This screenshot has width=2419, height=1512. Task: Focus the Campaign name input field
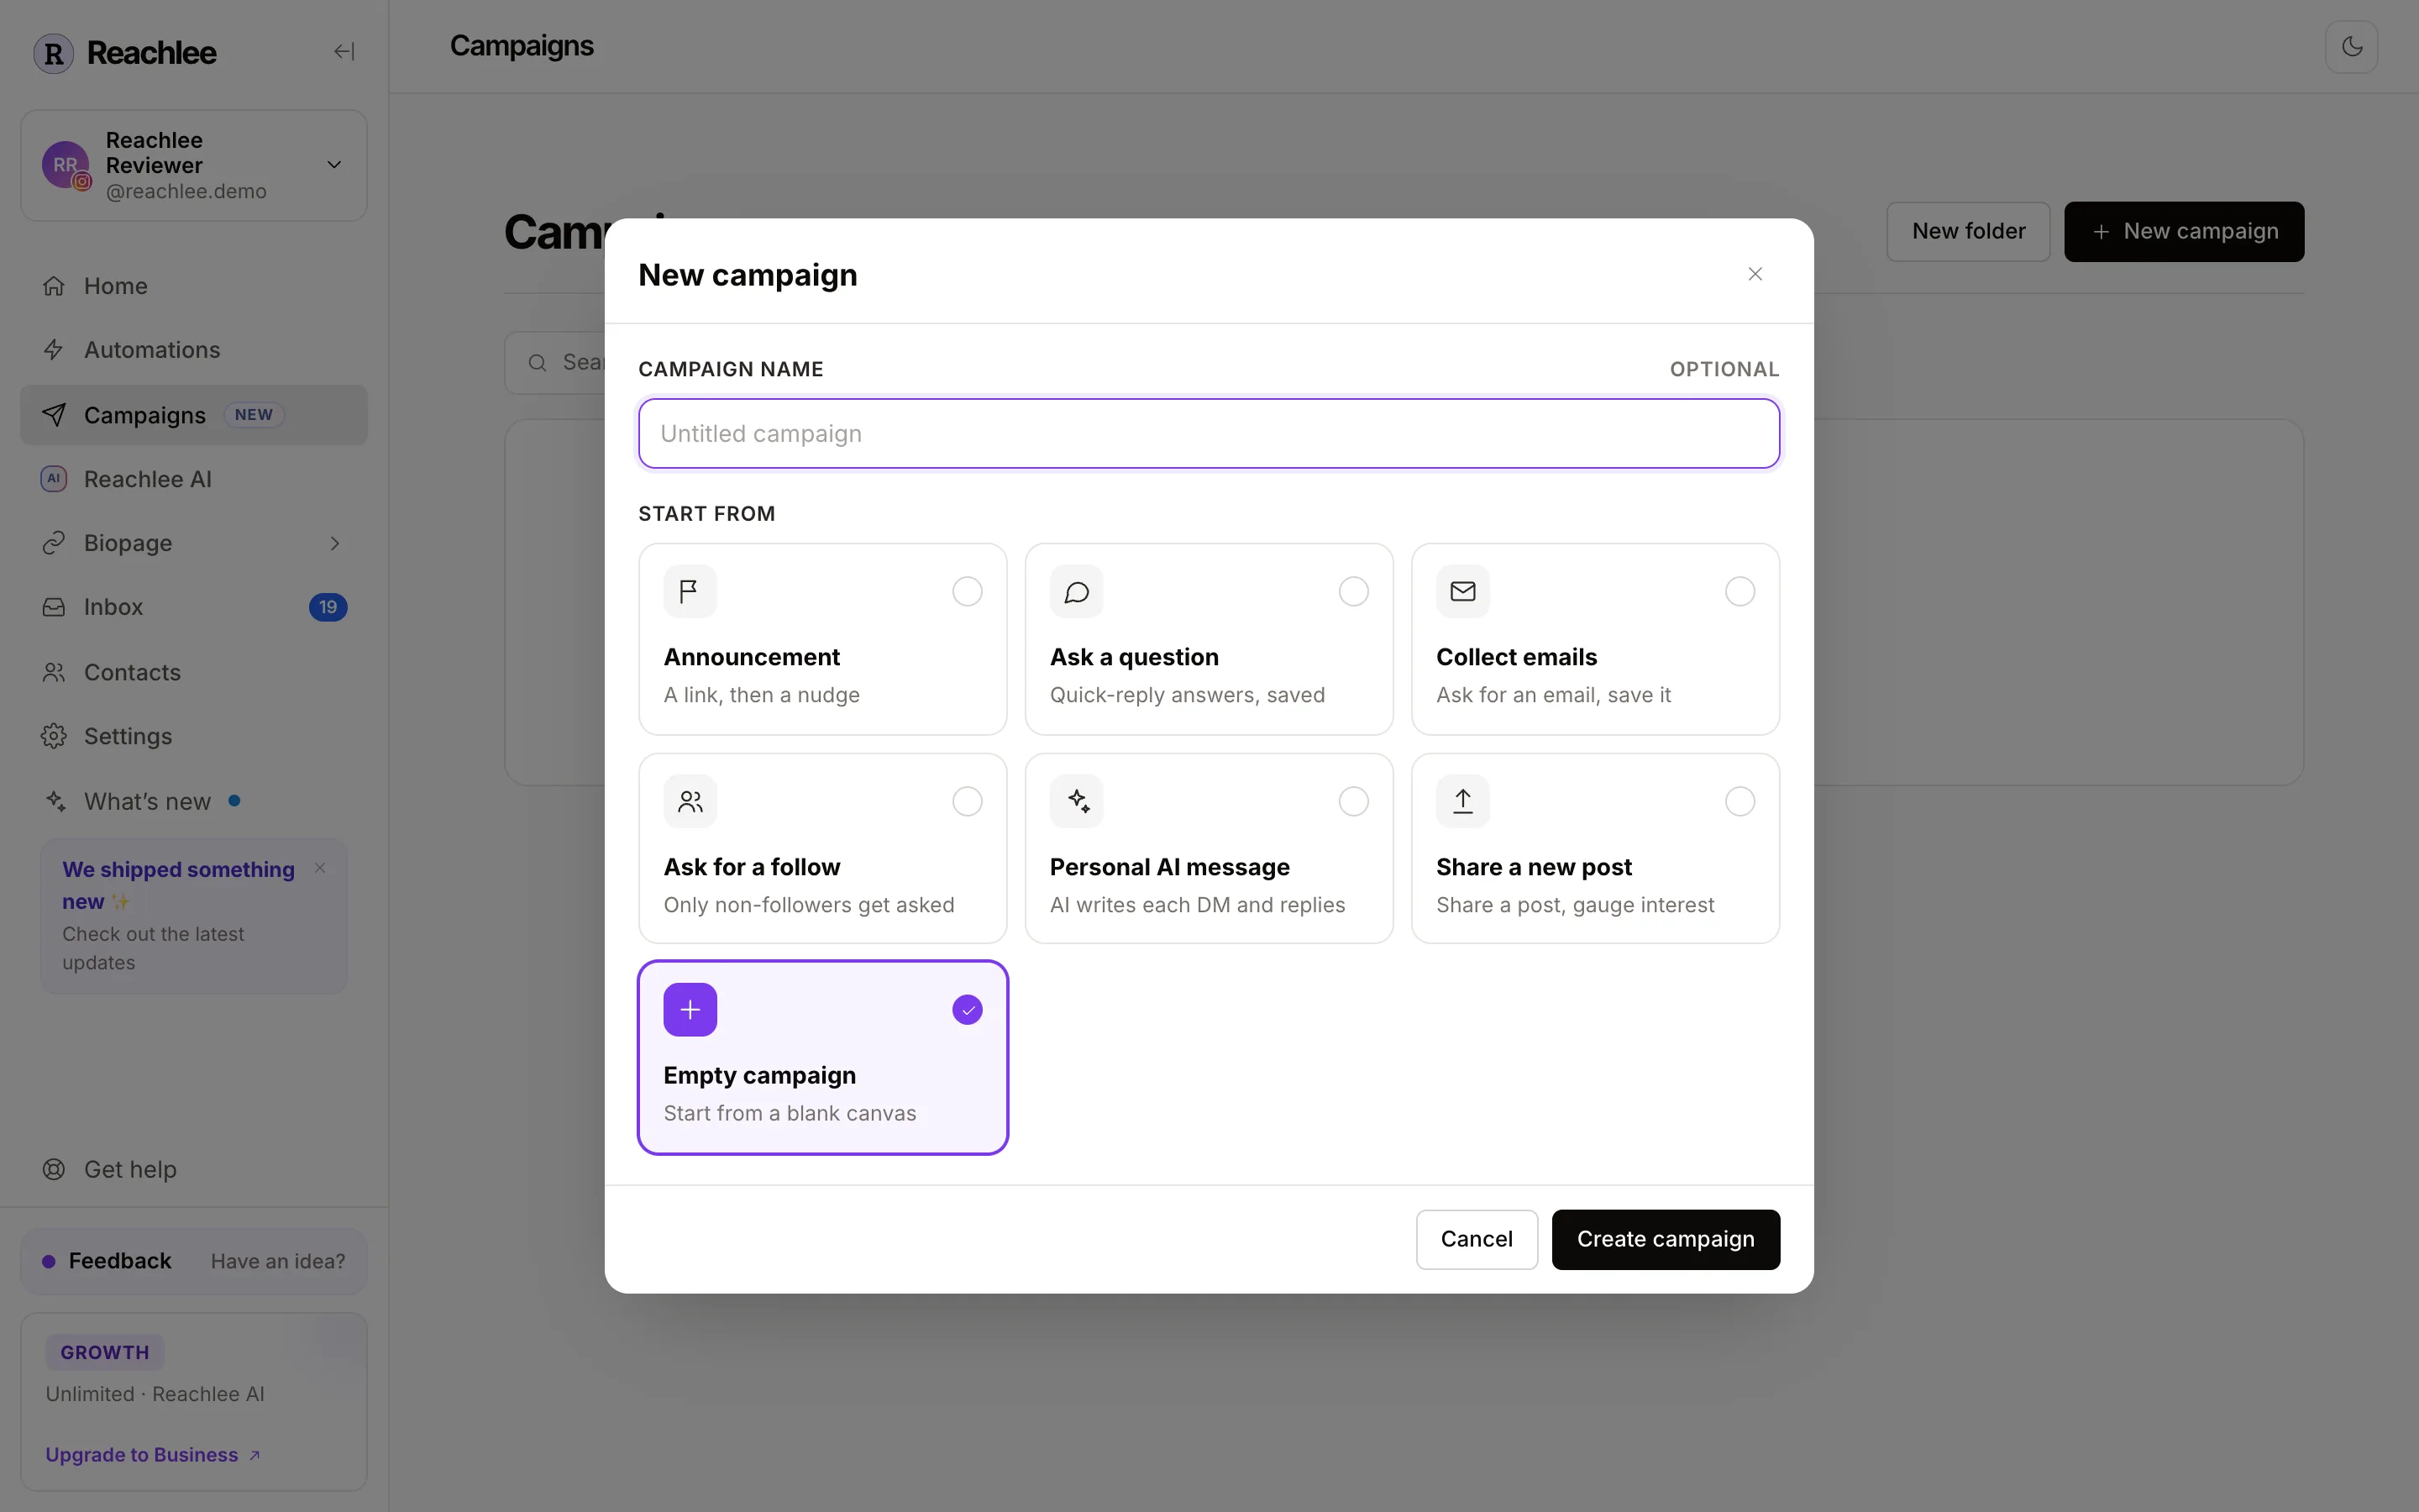click(x=1209, y=434)
